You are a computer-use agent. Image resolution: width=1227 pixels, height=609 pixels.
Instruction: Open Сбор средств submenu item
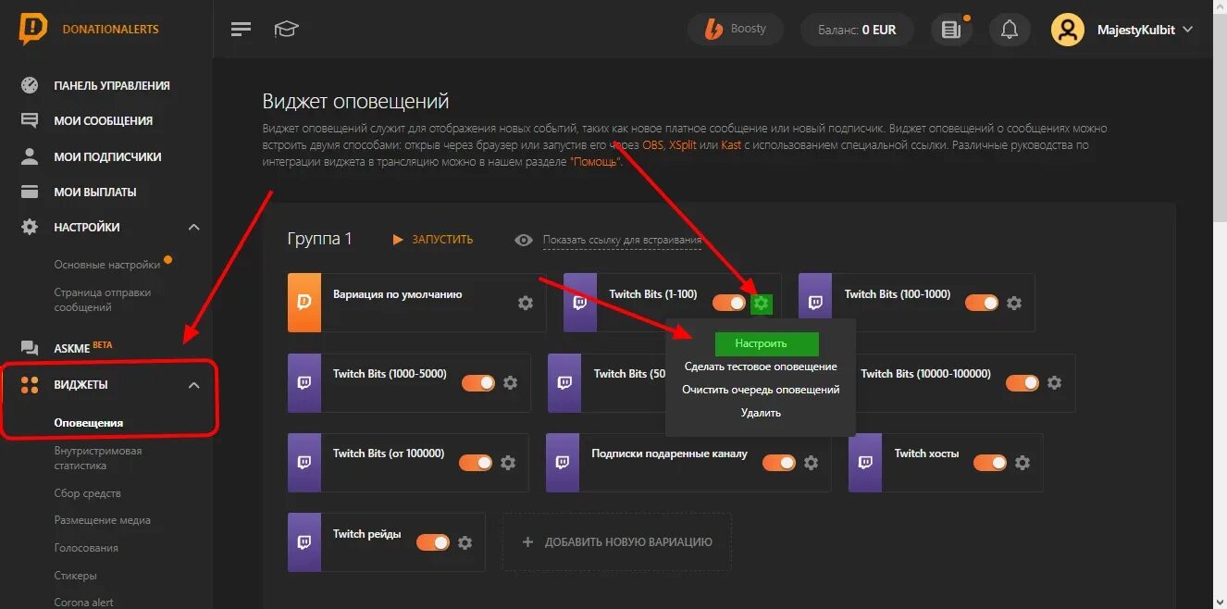click(87, 493)
